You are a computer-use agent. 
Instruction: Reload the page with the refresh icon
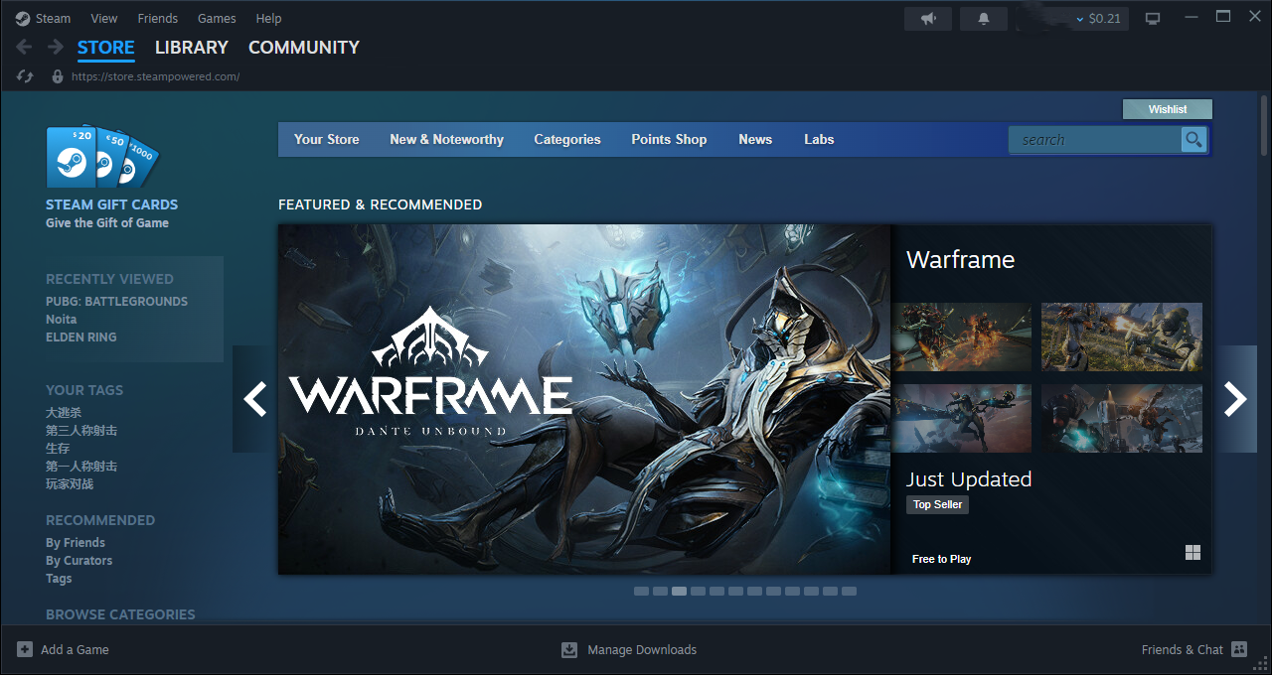(x=26, y=76)
